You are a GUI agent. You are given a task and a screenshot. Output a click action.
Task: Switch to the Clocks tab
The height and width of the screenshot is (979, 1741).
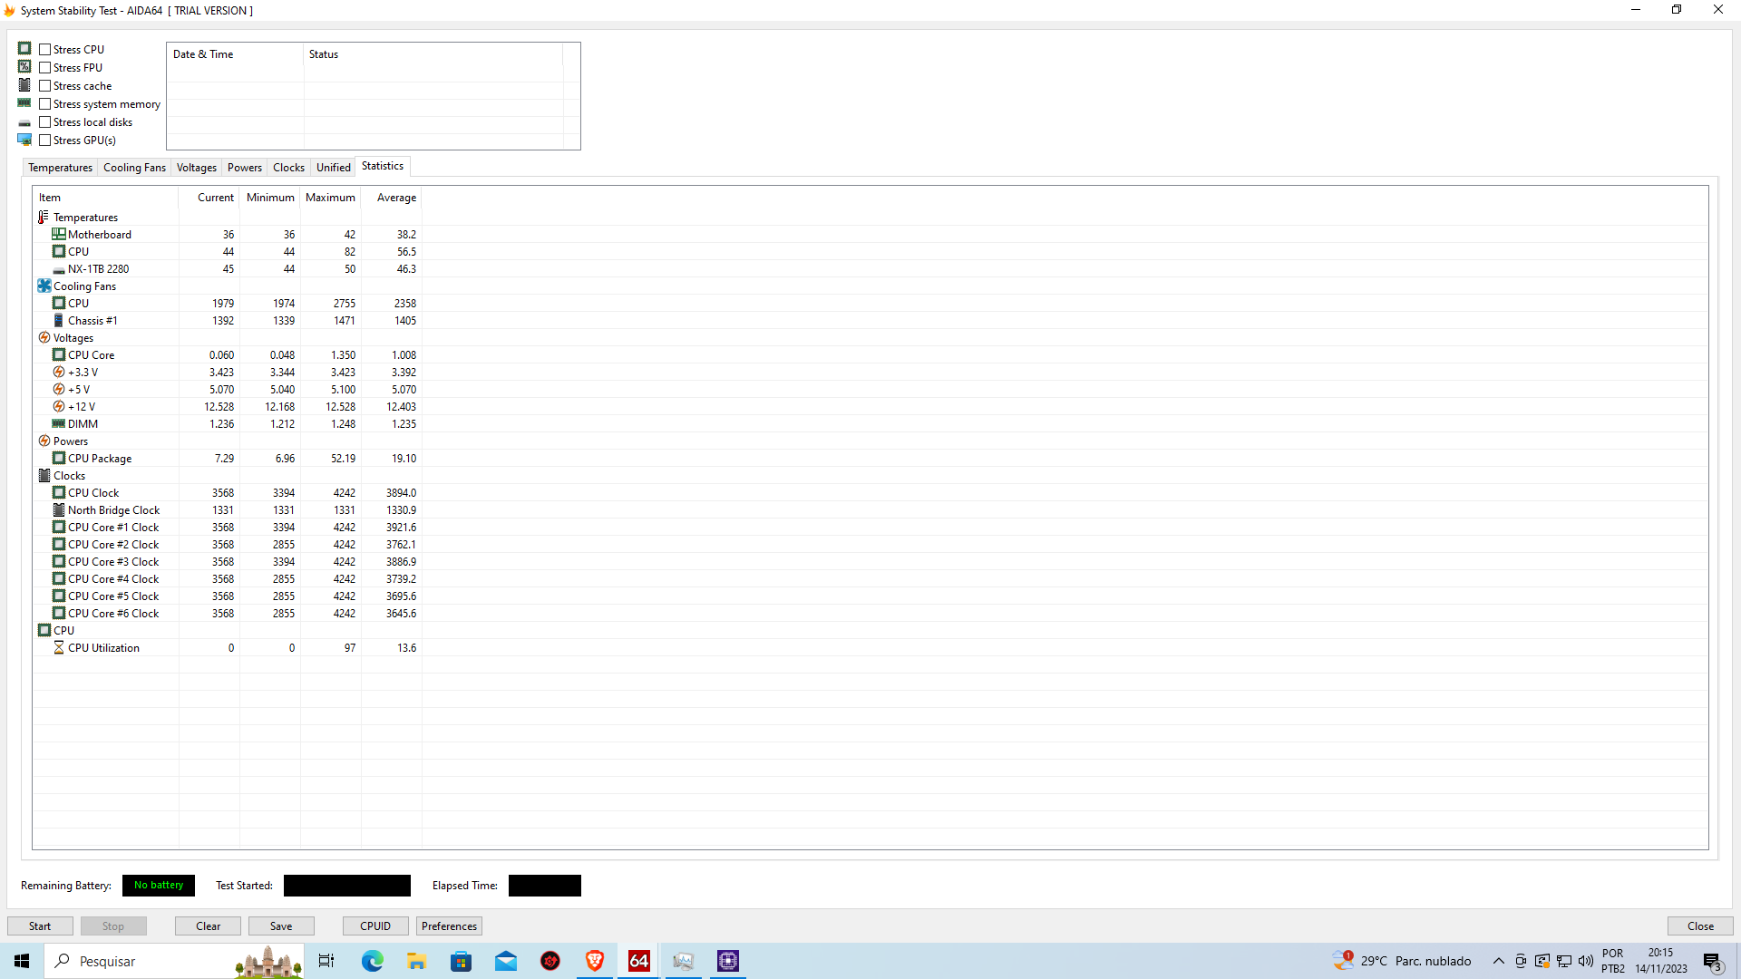pos(288,168)
